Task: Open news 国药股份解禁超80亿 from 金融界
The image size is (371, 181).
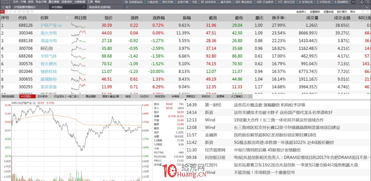Action: (275, 135)
